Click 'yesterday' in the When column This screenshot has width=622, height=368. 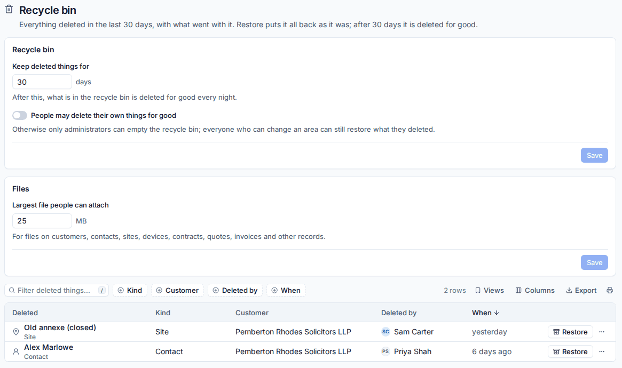[x=490, y=332]
